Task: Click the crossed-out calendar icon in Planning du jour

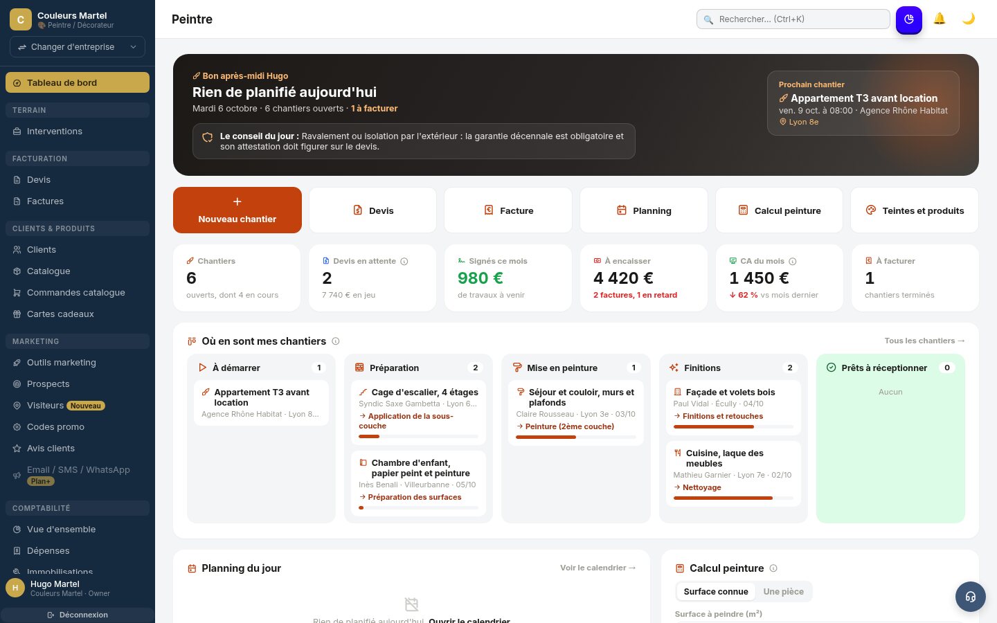Action: (411, 604)
